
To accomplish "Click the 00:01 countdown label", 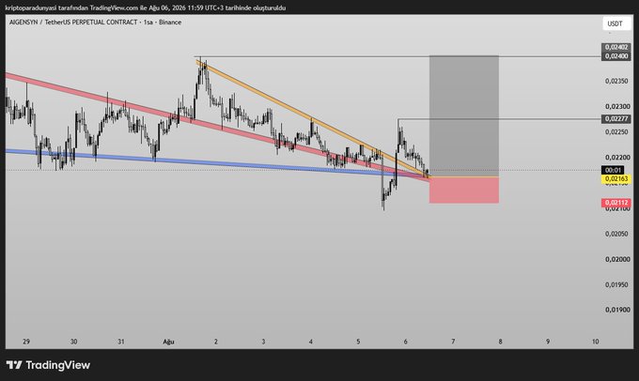I will coord(613,170).
